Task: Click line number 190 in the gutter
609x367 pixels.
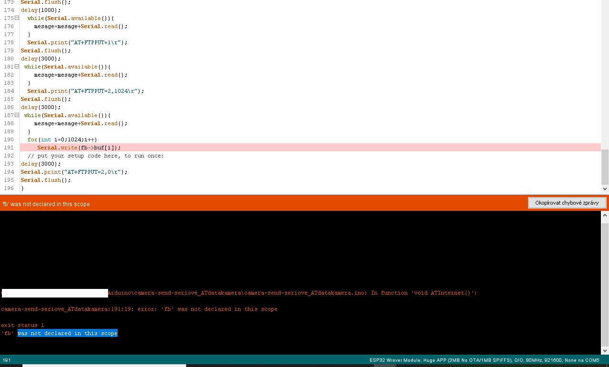Action: click(9, 139)
